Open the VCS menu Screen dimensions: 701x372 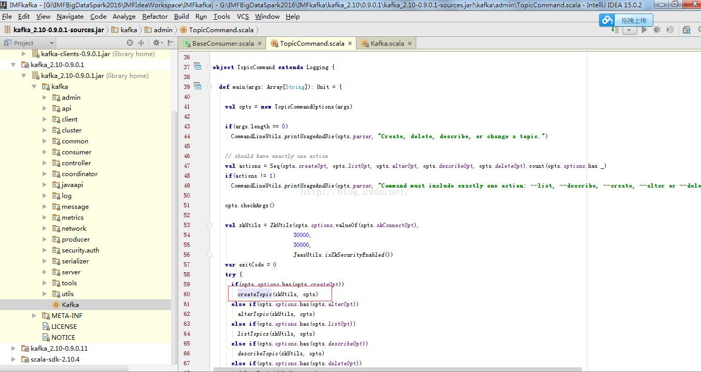tap(243, 17)
